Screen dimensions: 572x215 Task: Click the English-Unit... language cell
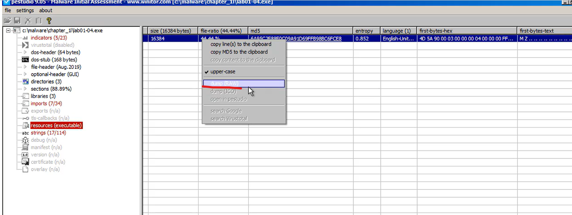pos(399,38)
